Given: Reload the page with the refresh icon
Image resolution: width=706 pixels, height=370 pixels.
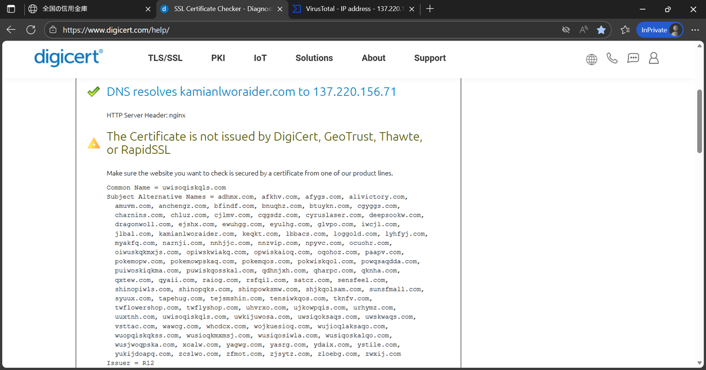Looking at the screenshot, I should pos(31,29).
